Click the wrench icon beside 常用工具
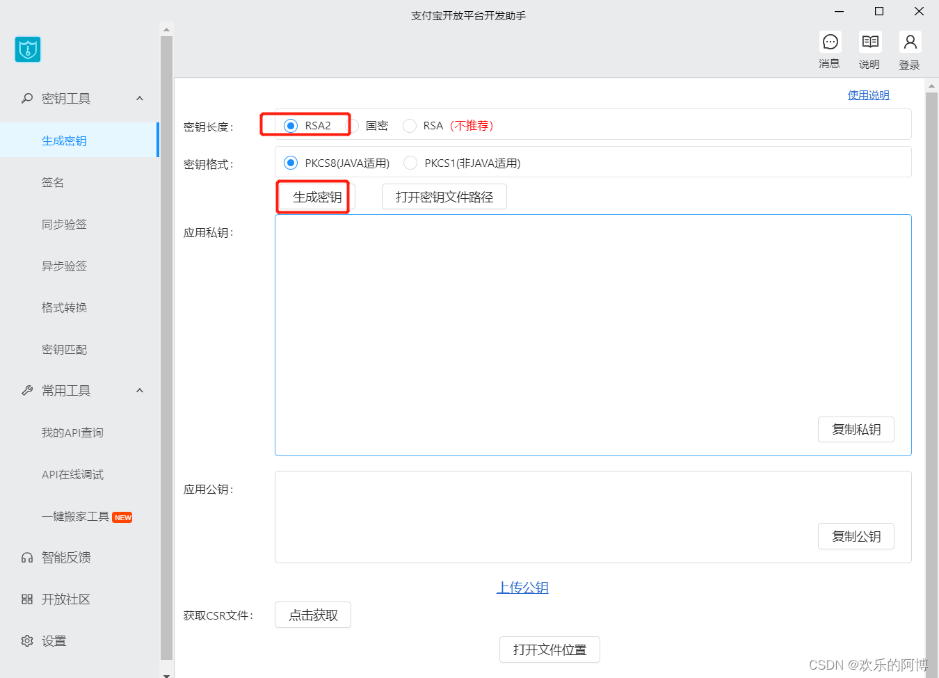 tap(27, 391)
